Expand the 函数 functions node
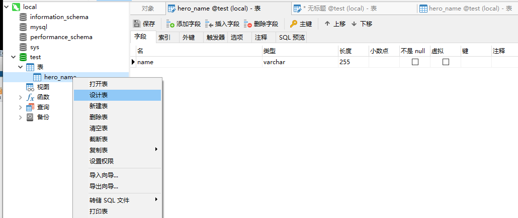 tap(21, 97)
